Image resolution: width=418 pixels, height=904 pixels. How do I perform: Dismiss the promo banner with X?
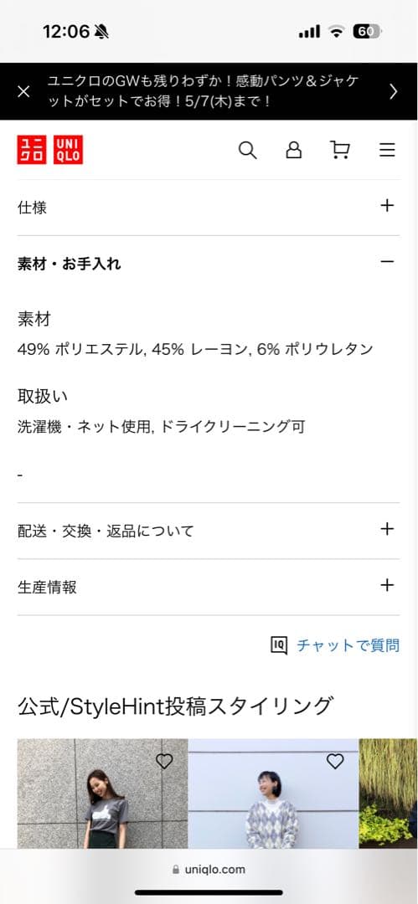[23, 92]
